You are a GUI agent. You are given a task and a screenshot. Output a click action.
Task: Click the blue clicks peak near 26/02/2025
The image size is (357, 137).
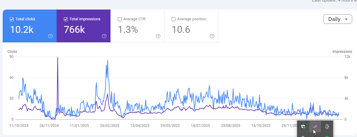pyautogui.click(x=108, y=61)
